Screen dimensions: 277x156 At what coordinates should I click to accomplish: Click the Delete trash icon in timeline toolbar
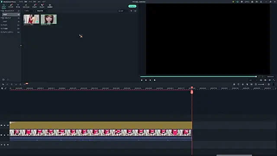[x=12, y=84]
